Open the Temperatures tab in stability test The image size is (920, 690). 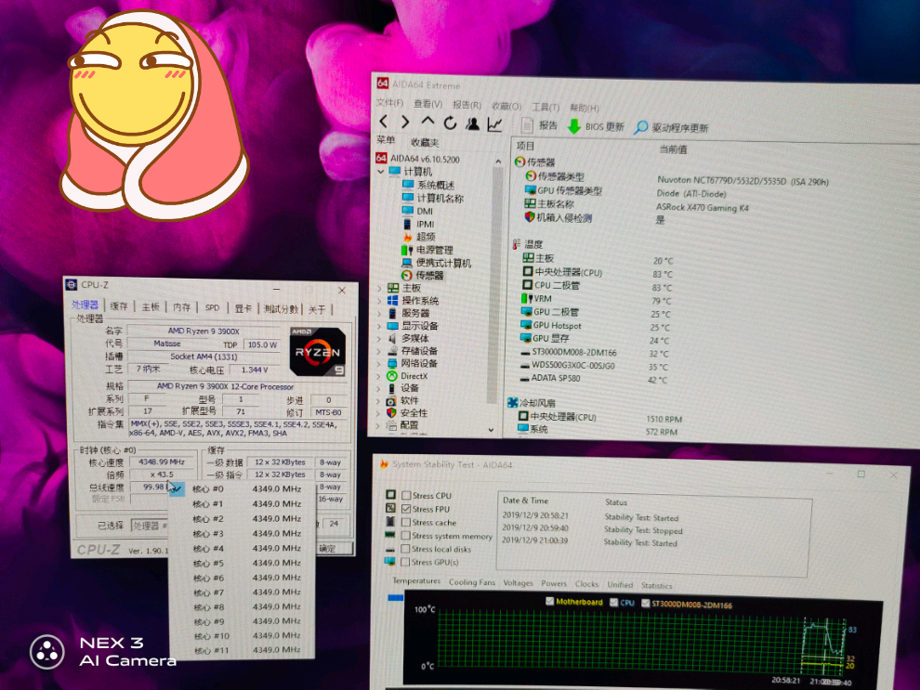416,581
